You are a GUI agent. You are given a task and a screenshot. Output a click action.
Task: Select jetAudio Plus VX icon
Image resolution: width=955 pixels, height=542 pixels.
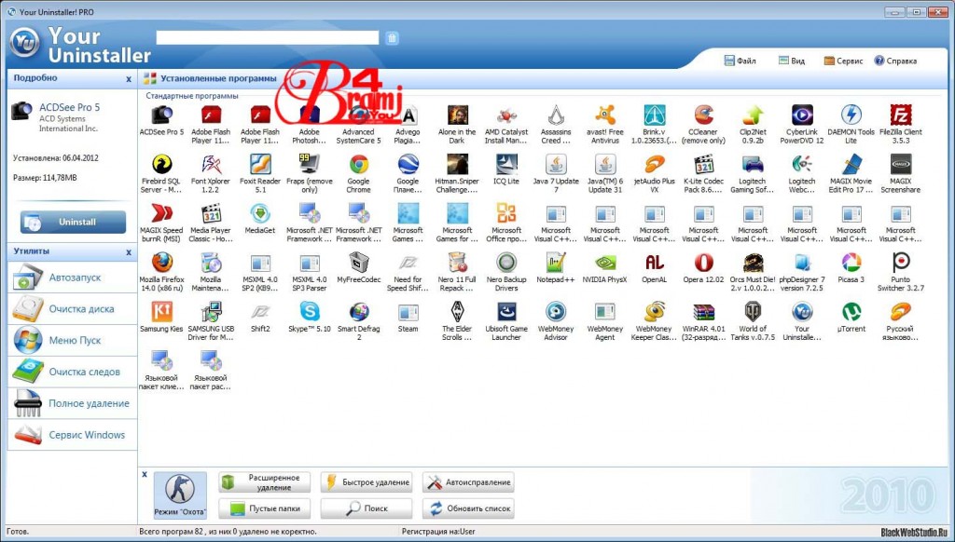click(654, 164)
